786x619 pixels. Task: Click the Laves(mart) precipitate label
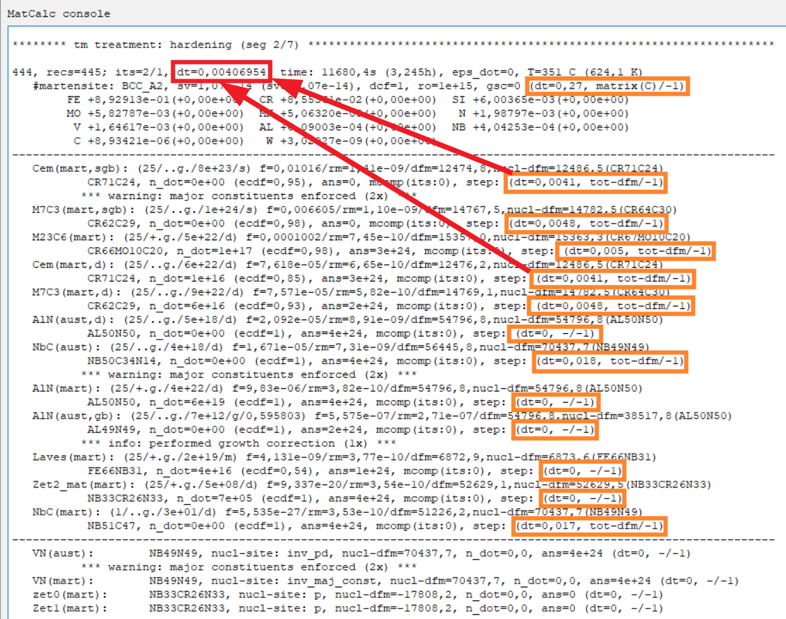(x=69, y=457)
